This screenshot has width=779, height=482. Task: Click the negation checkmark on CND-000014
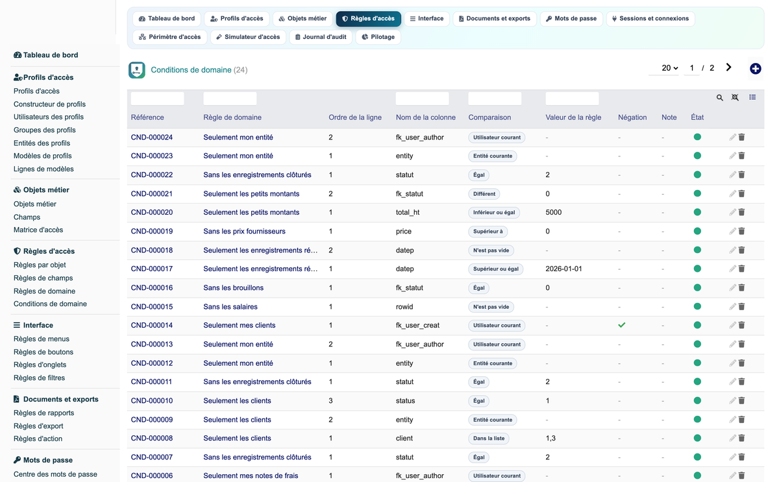click(x=622, y=325)
